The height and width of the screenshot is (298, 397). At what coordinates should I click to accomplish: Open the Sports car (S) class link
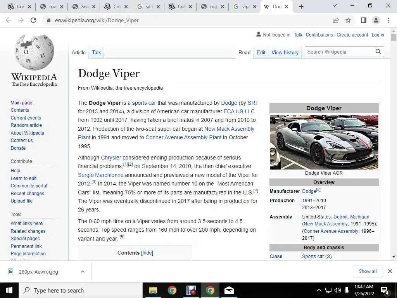click(317, 256)
